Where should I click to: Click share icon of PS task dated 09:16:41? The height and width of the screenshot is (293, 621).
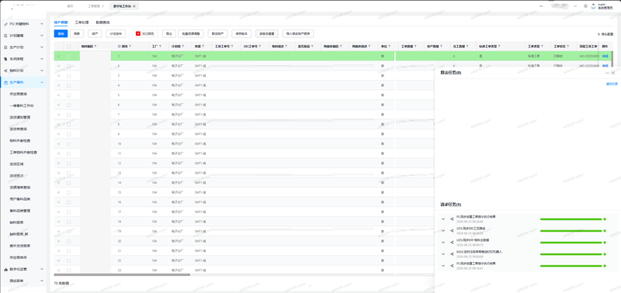pyautogui.click(x=452, y=266)
